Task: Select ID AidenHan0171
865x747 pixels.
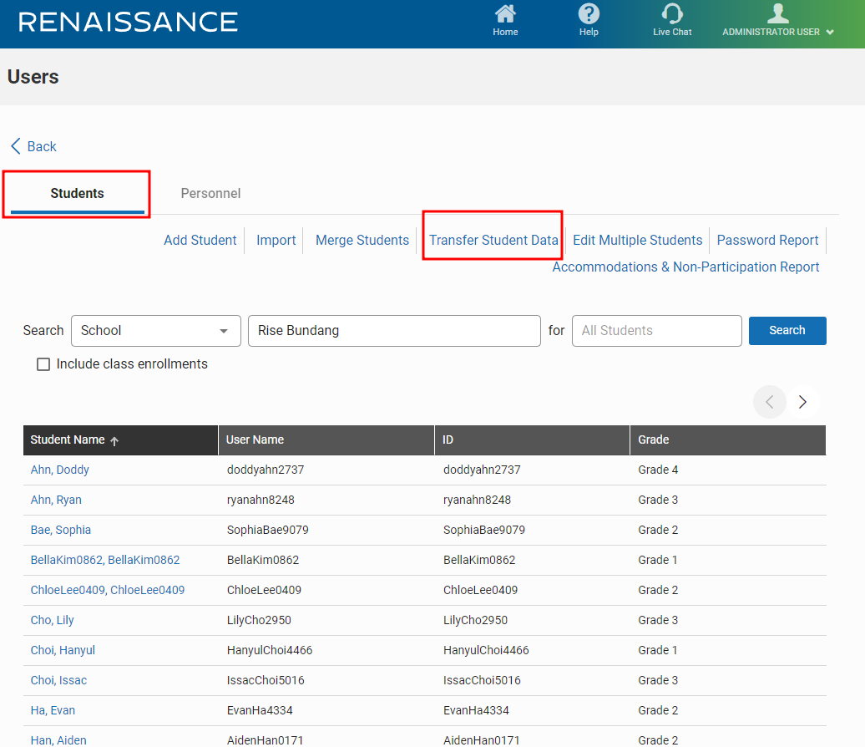Action: click(482, 740)
